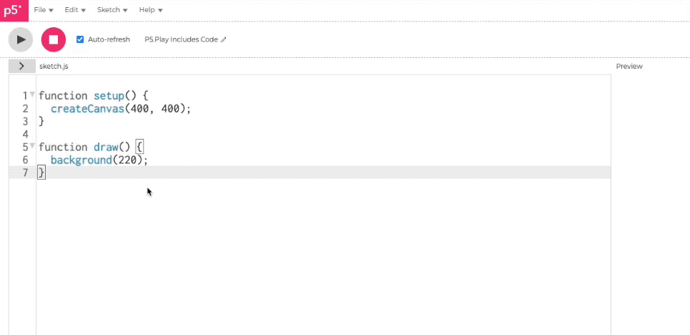
Task: Toggle the Auto-refresh checkbox
Action: click(80, 39)
